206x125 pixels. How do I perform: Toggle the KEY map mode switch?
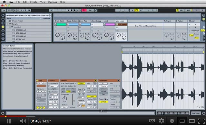(x=181, y=10)
